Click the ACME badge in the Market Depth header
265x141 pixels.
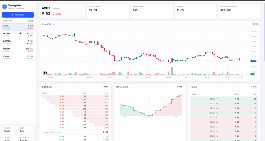point(180,87)
